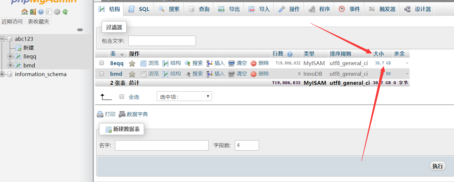The image size is (454, 182).
Task: Open navigation settings gear icon
Action: [57, 12]
